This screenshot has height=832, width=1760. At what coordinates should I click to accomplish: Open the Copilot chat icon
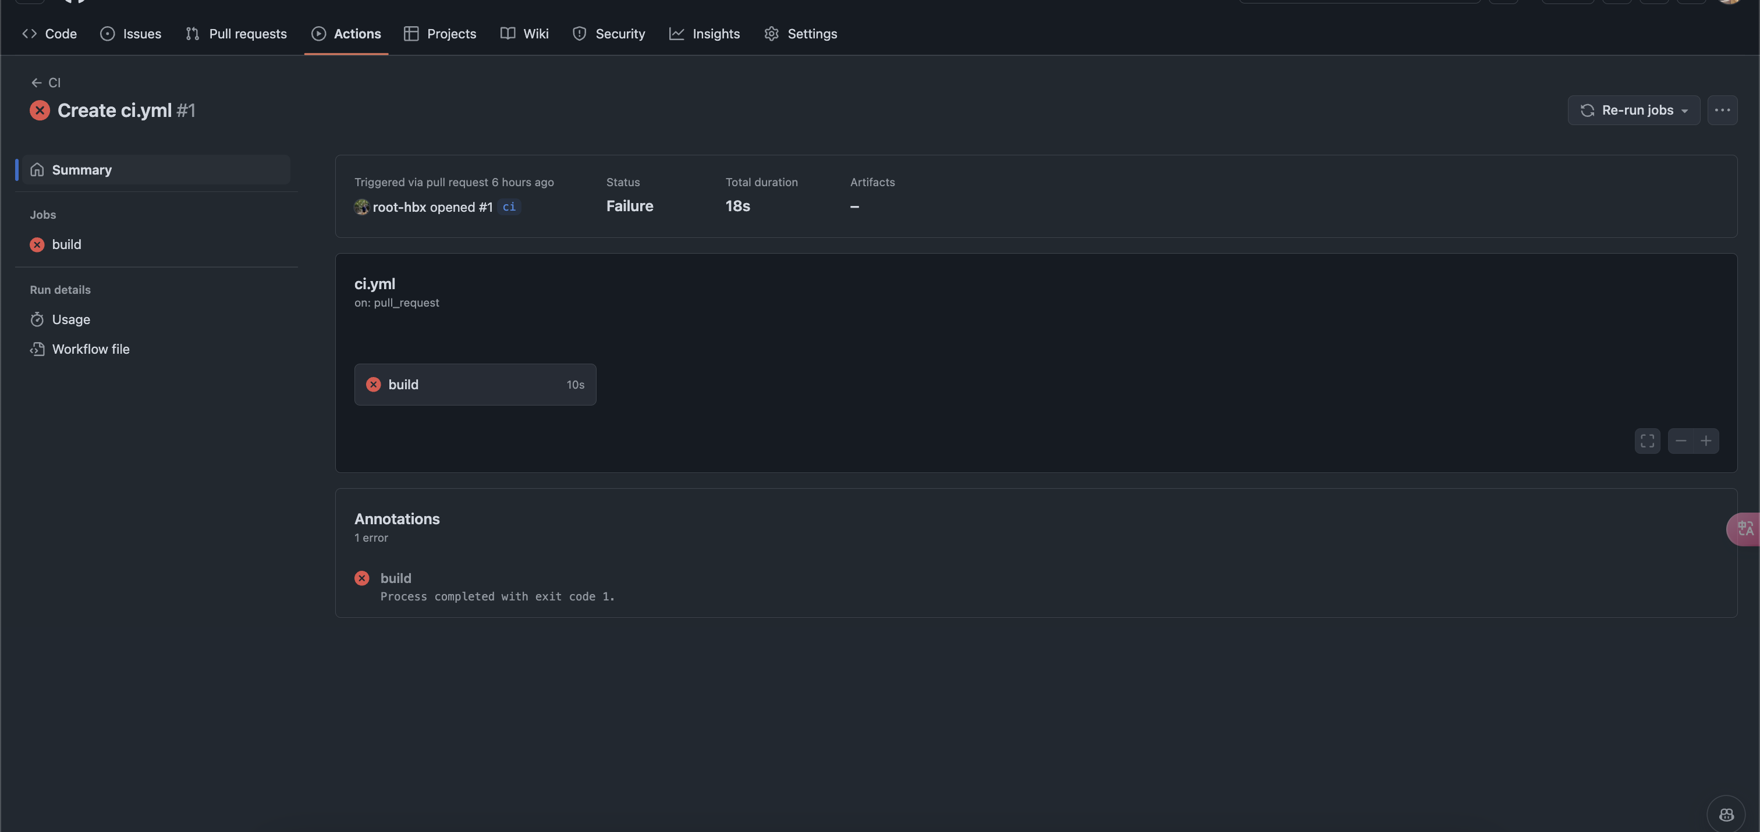1726,814
